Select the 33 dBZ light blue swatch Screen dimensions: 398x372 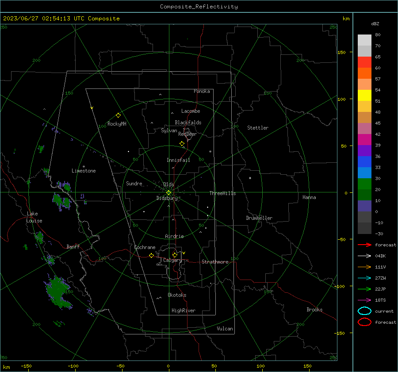[x=364, y=173]
